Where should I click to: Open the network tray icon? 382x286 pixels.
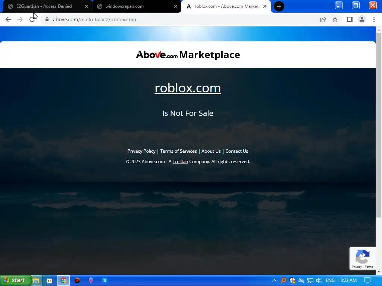(310, 280)
